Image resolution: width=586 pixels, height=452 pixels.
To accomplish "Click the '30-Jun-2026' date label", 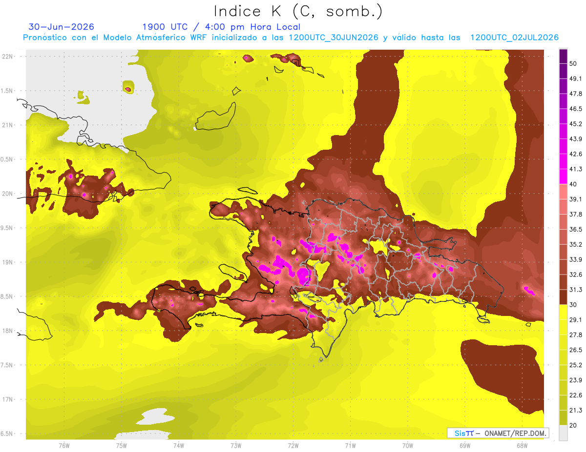I will [x=62, y=27].
